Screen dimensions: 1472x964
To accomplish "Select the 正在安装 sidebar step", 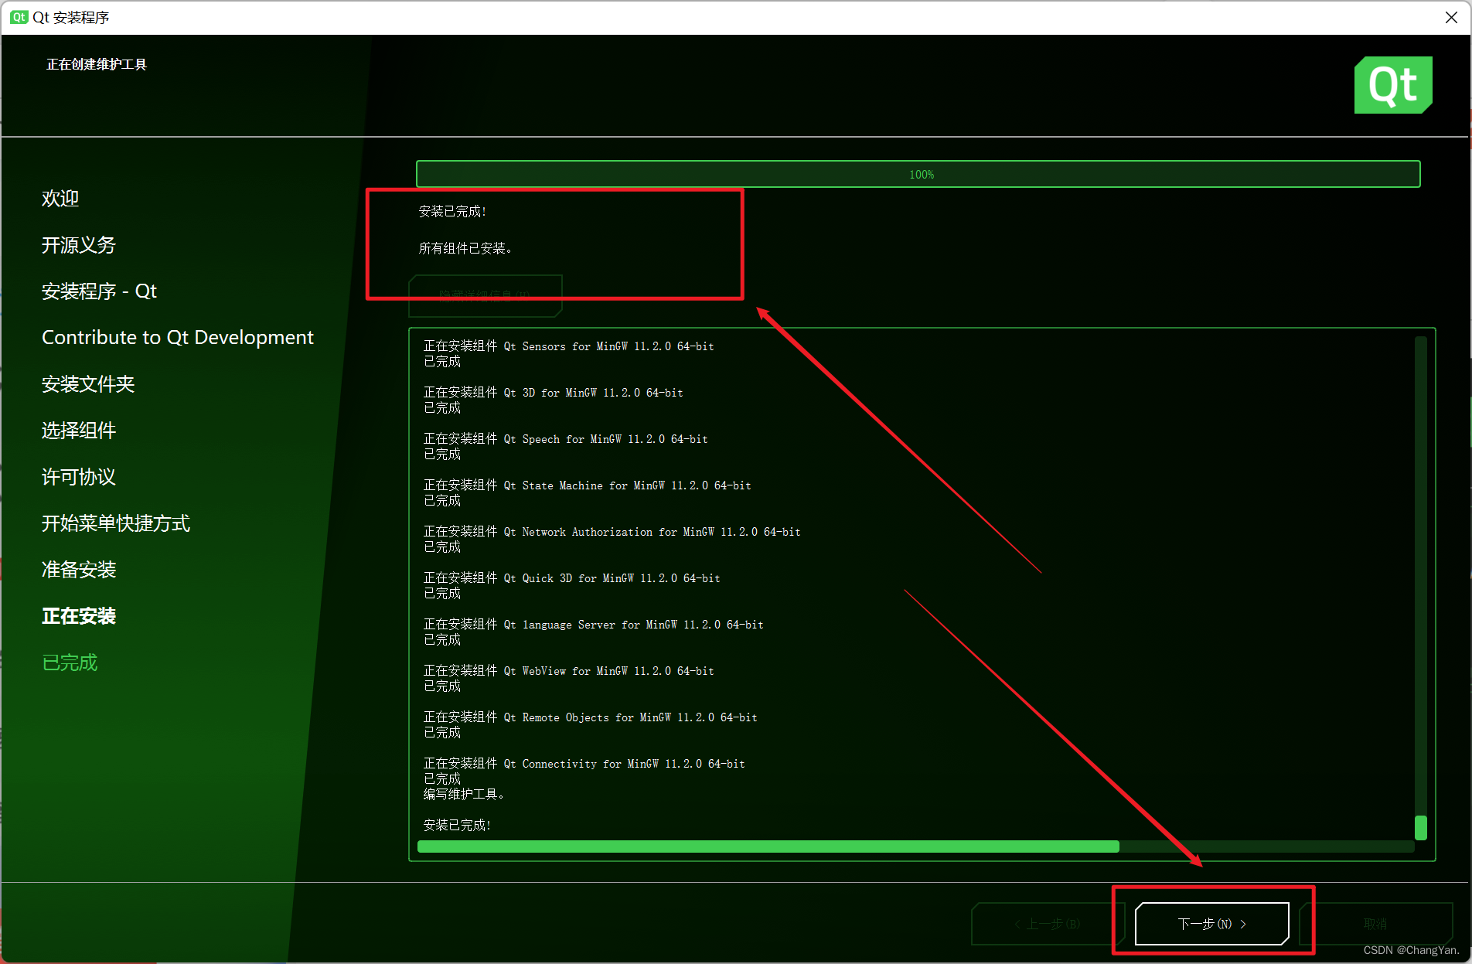I will tap(79, 616).
